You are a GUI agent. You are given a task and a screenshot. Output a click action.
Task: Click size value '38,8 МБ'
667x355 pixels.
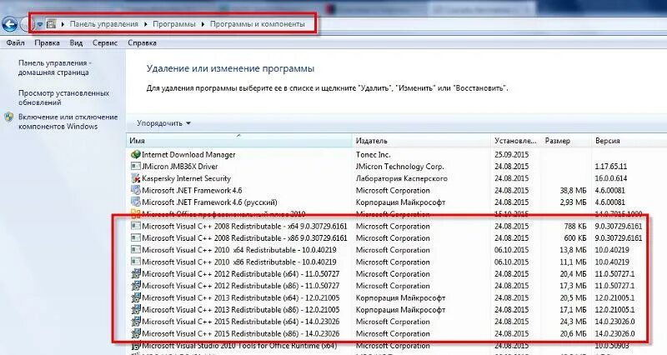click(x=573, y=191)
